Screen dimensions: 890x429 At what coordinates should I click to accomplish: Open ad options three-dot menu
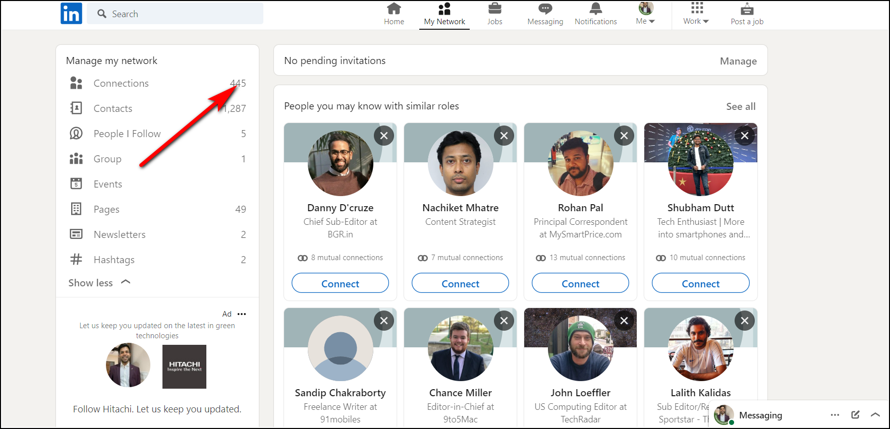[242, 314]
